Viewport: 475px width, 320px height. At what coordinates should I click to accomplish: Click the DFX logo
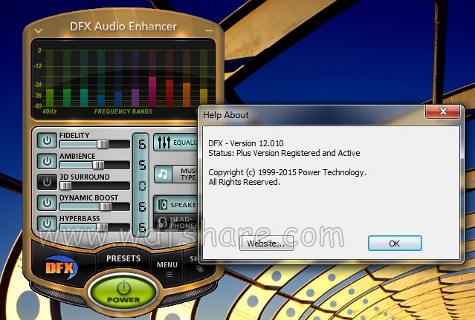click(61, 268)
